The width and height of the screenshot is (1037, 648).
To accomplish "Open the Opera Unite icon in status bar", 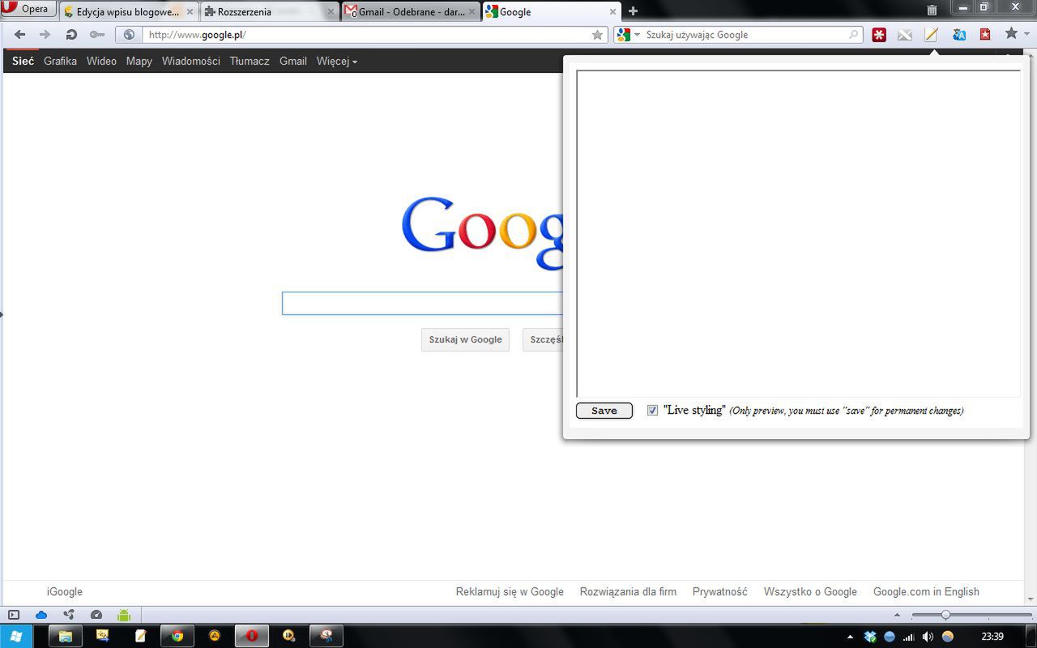I will [69, 615].
